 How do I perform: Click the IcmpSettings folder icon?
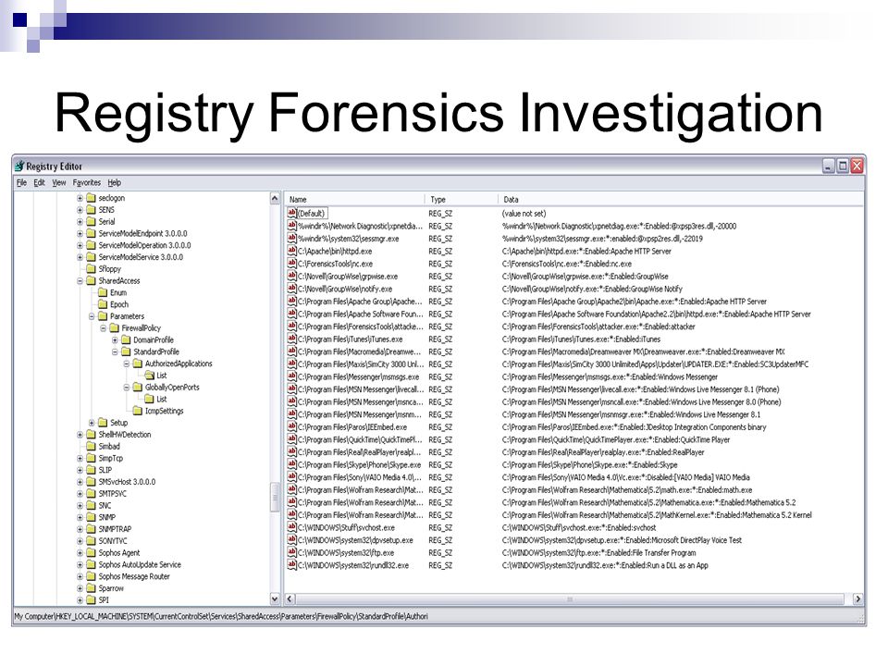(138, 411)
